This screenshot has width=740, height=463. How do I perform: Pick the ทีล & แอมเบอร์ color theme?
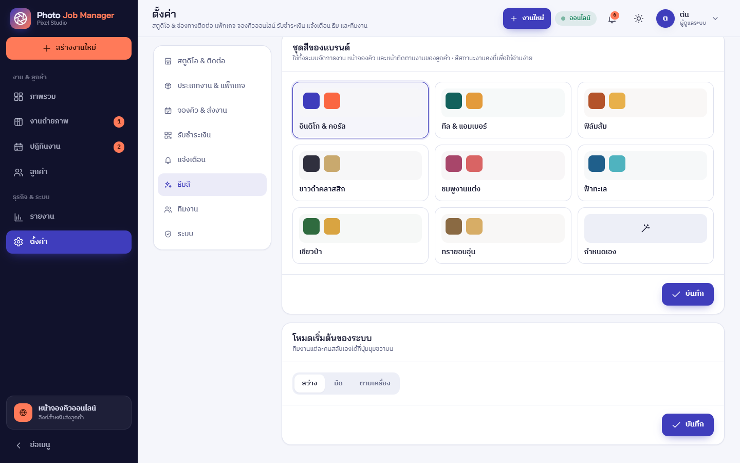[x=503, y=110]
